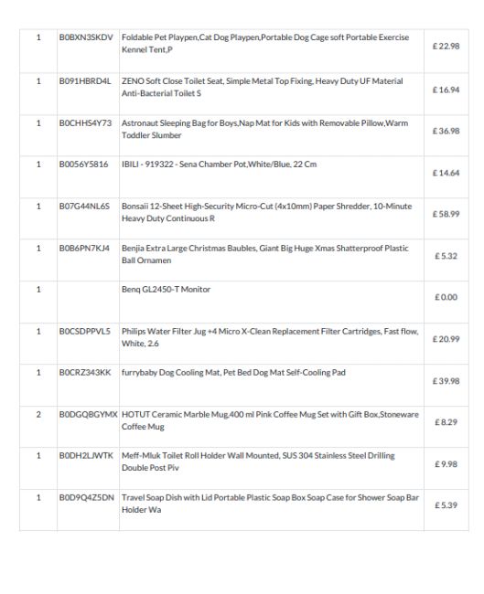
Task: Select Benq GL2450-T Monitor text
Action: point(166,290)
